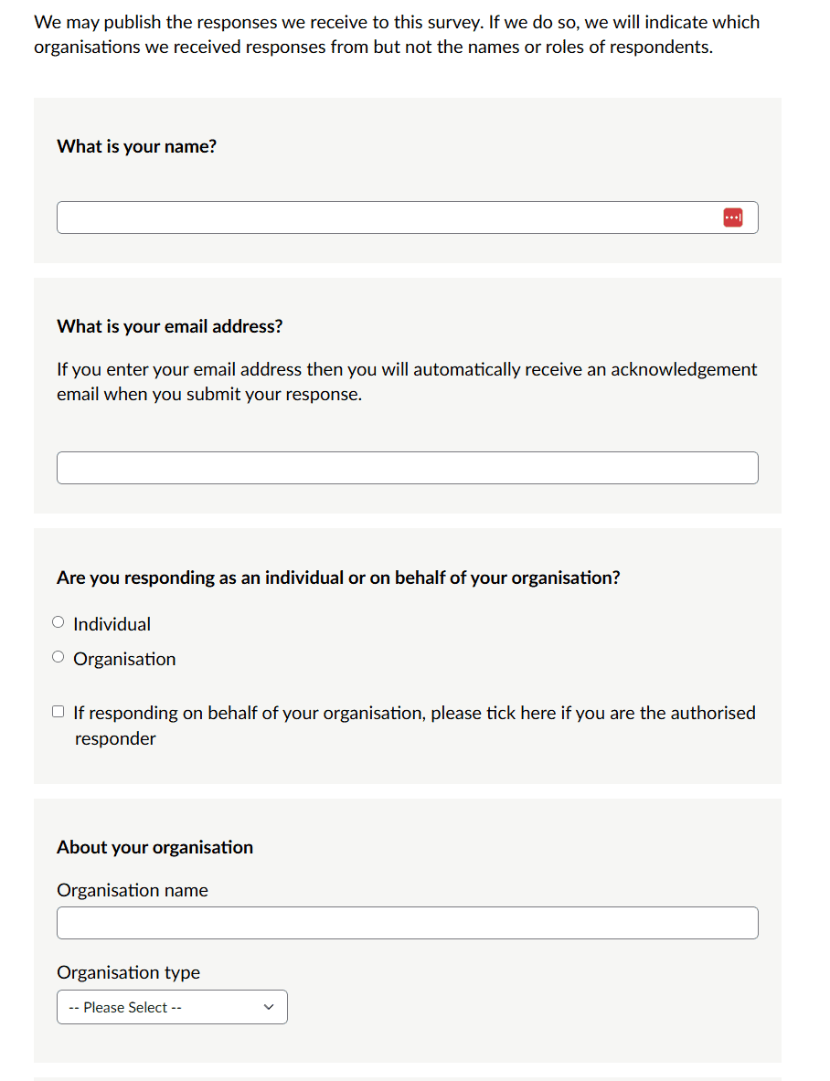Click the 'What is your name?' text field
Viewport: 830px width, 1081px height.
[x=384, y=217]
